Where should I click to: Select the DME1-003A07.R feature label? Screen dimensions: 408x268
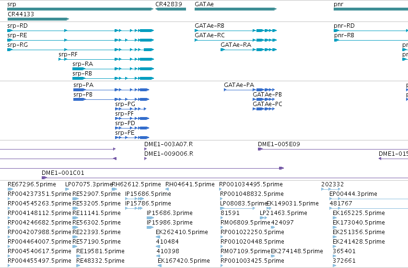click(x=169, y=144)
